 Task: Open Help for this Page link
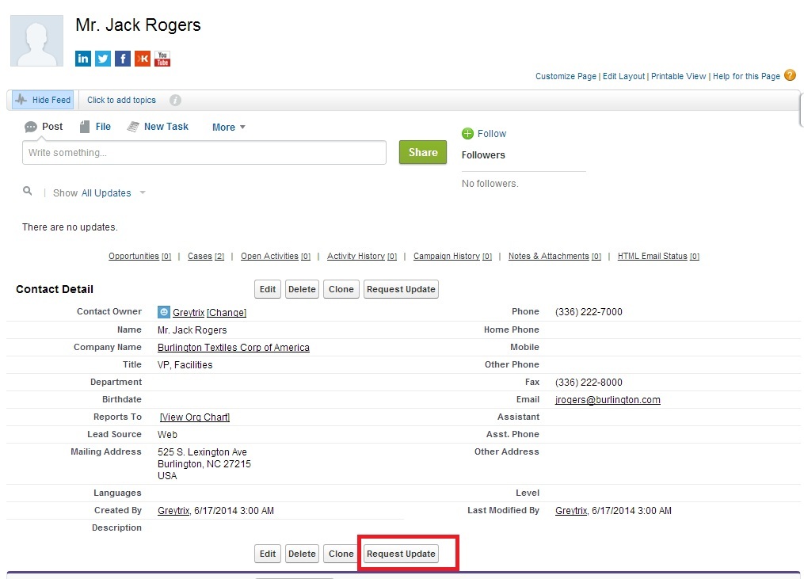[x=746, y=76]
